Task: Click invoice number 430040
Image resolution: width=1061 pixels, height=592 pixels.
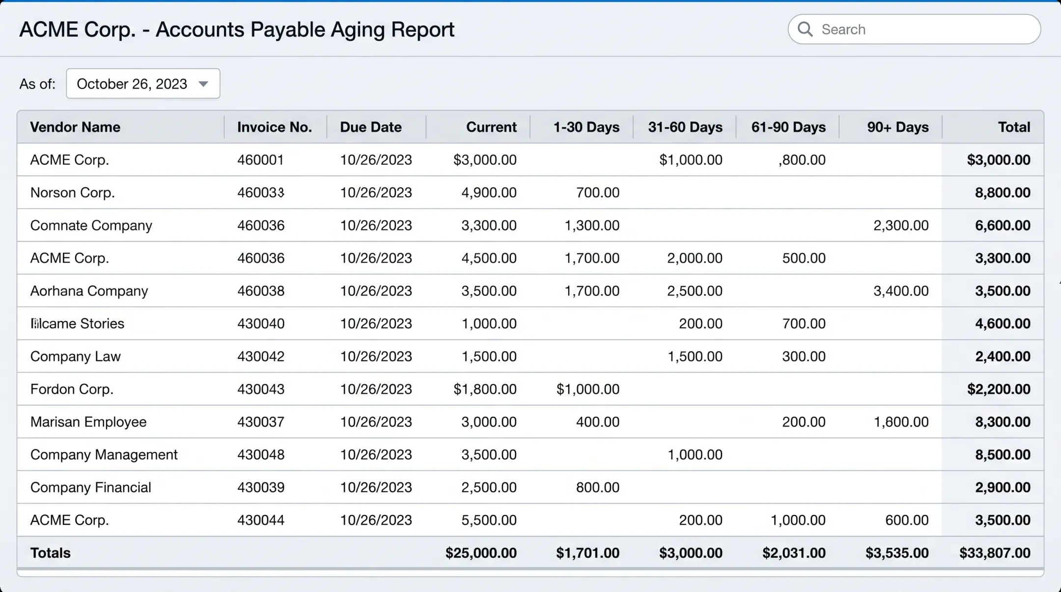Action: click(x=261, y=323)
